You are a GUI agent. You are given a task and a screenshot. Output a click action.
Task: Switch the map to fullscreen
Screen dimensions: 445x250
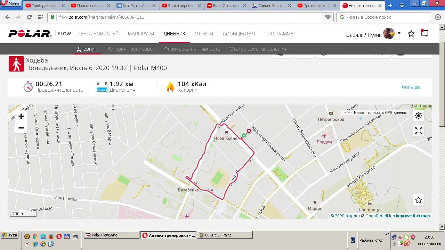(419, 131)
